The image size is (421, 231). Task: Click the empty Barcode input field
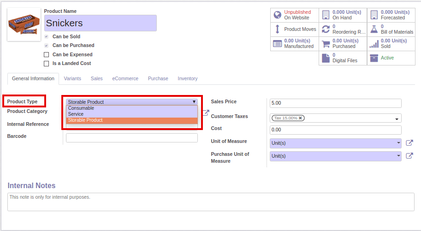[132, 138]
